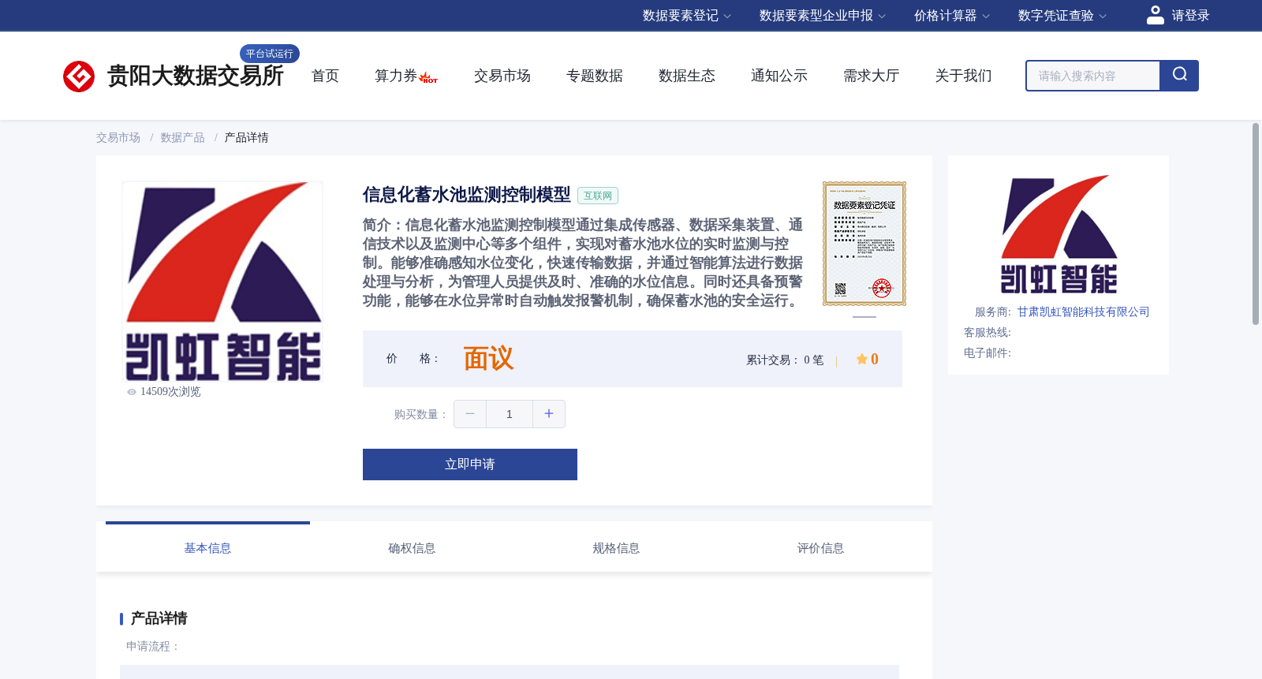Open provider link 甘肃凯虹智能科技有限公司
Screen dimensions: 1262x679
click(x=1083, y=312)
